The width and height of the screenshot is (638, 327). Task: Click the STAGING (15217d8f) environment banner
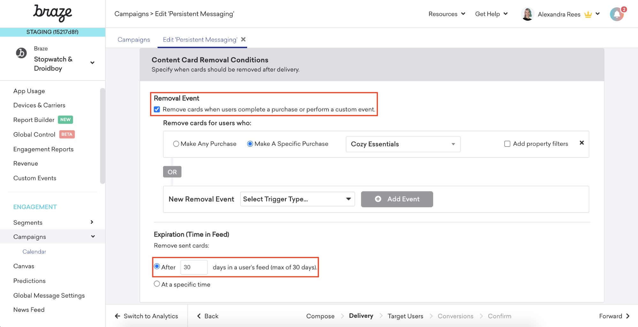pos(53,32)
